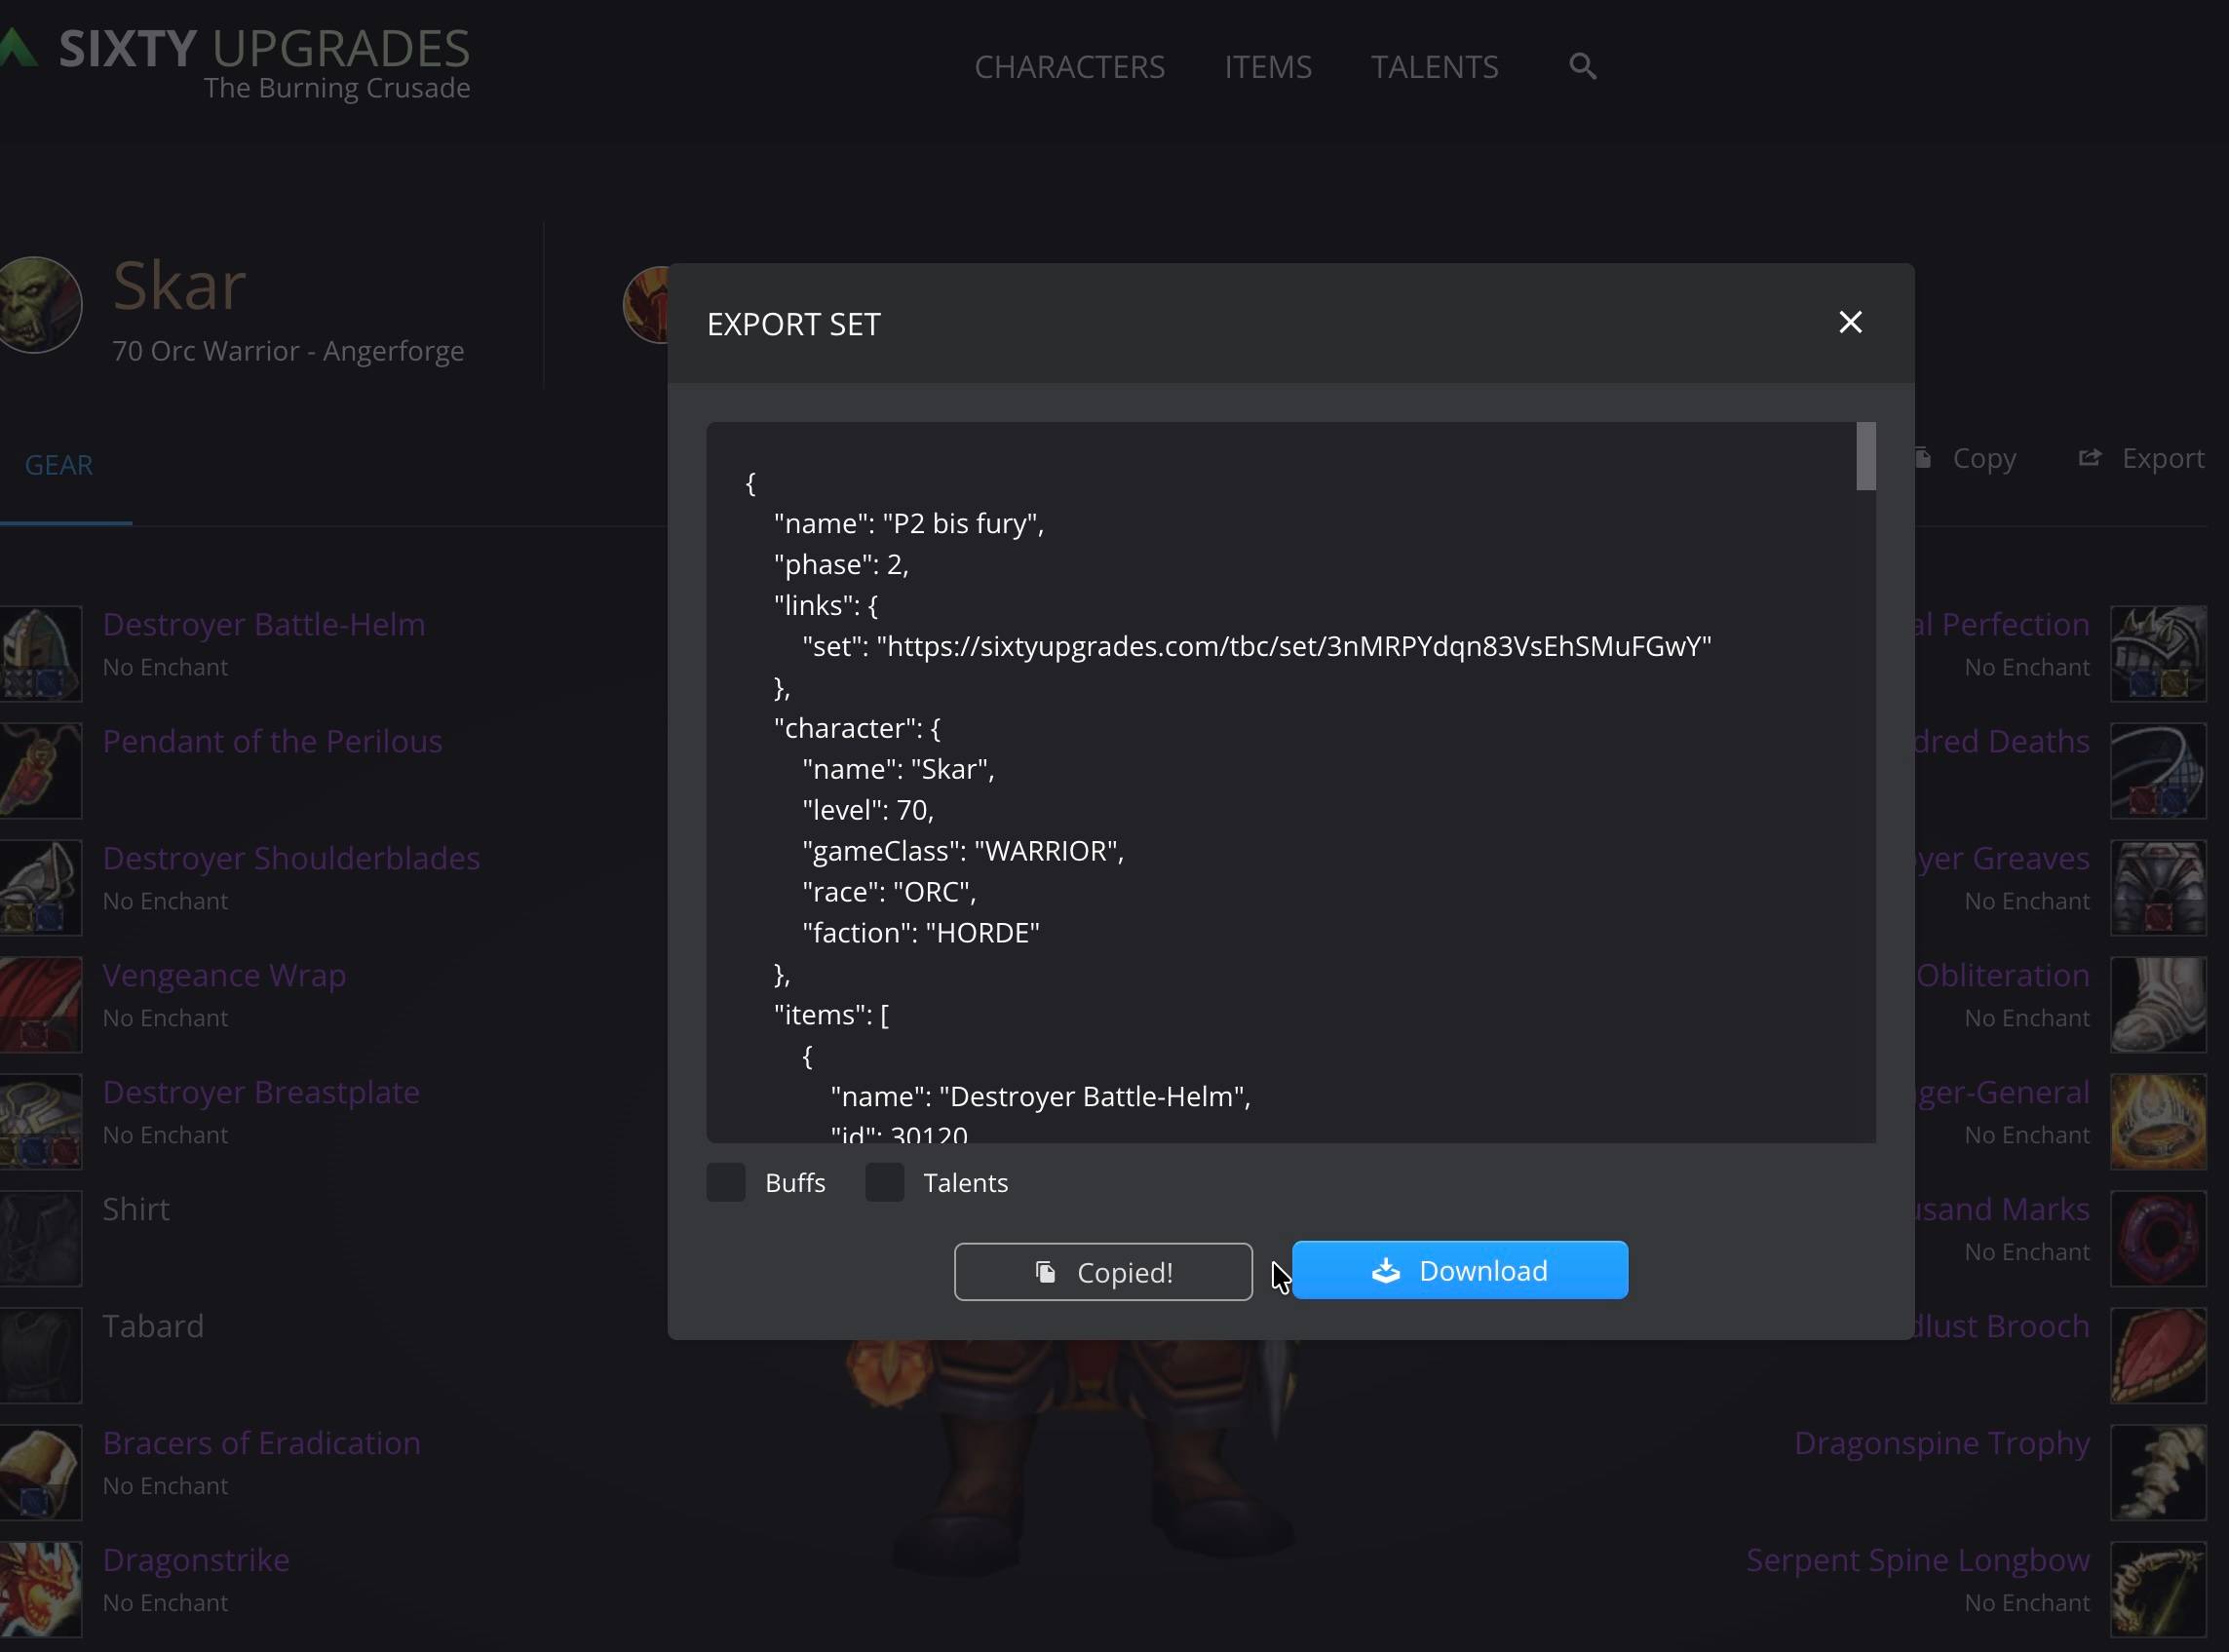This screenshot has height=1652, width=2229.
Task: Click the EXPORT SET dialog title
Action: 794,324
